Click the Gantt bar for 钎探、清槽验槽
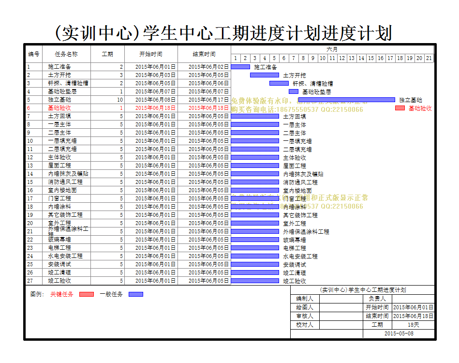This screenshot has width=459, height=363. 279,83
